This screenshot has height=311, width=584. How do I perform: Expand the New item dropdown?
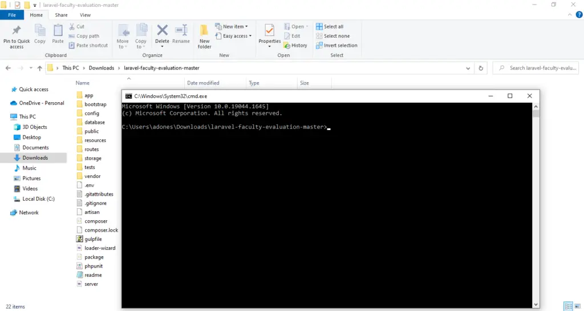point(233,27)
